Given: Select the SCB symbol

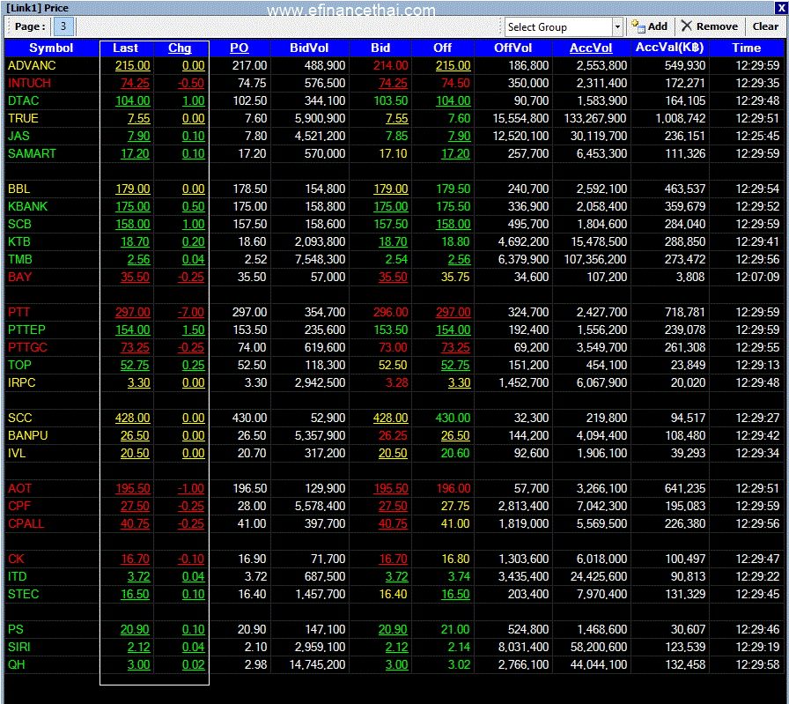Looking at the screenshot, I should click(19, 224).
